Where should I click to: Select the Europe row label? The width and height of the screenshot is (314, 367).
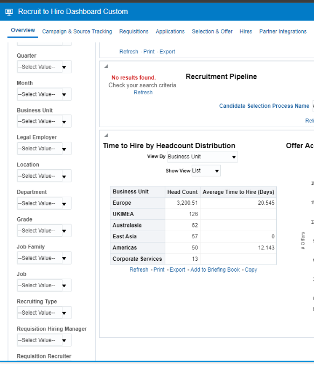[x=137, y=203]
